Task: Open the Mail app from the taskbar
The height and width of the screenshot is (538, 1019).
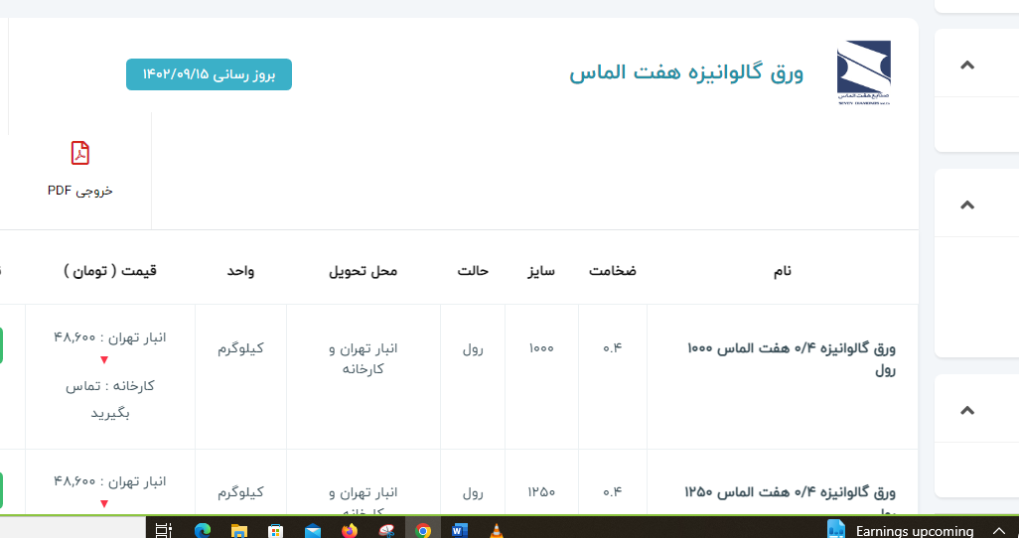Action: [313, 530]
